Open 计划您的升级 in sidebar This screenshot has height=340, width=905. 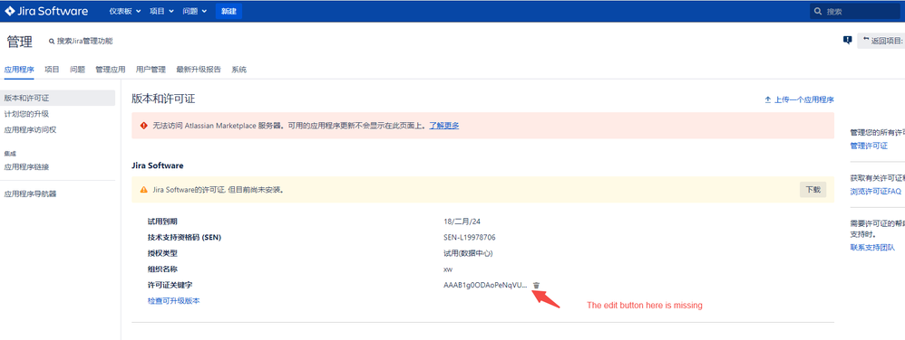(26, 114)
